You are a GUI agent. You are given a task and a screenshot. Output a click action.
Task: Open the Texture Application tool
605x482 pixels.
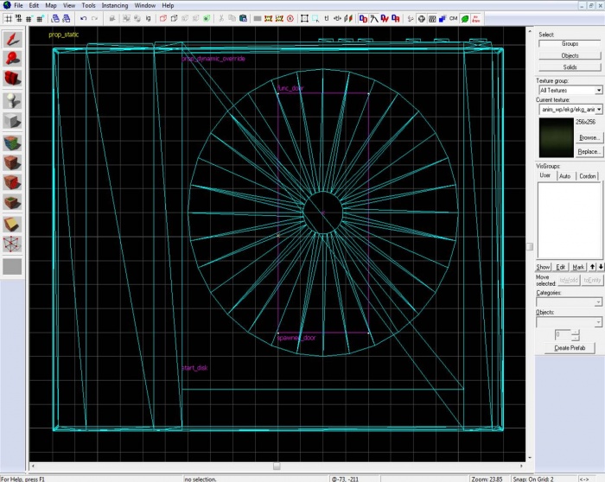[x=12, y=142]
